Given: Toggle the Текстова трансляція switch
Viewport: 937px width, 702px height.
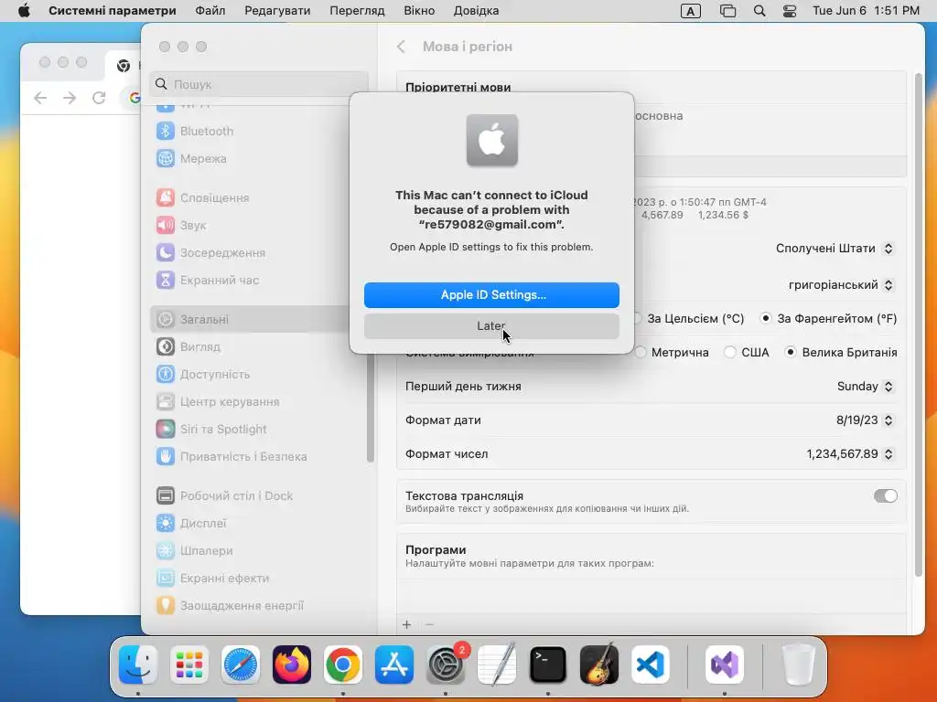Looking at the screenshot, I should pos(885,496).
